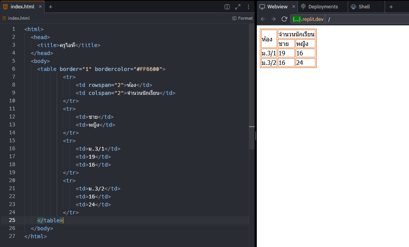Open a new editor tab with plus
Screen dimensions: 409x247
[51, 7]
